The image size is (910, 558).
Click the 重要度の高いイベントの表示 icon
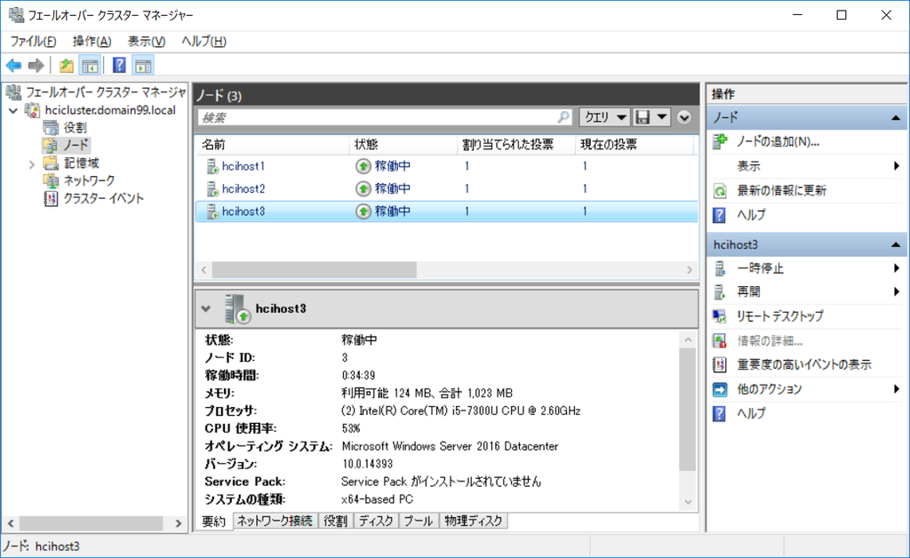point(720,365)
